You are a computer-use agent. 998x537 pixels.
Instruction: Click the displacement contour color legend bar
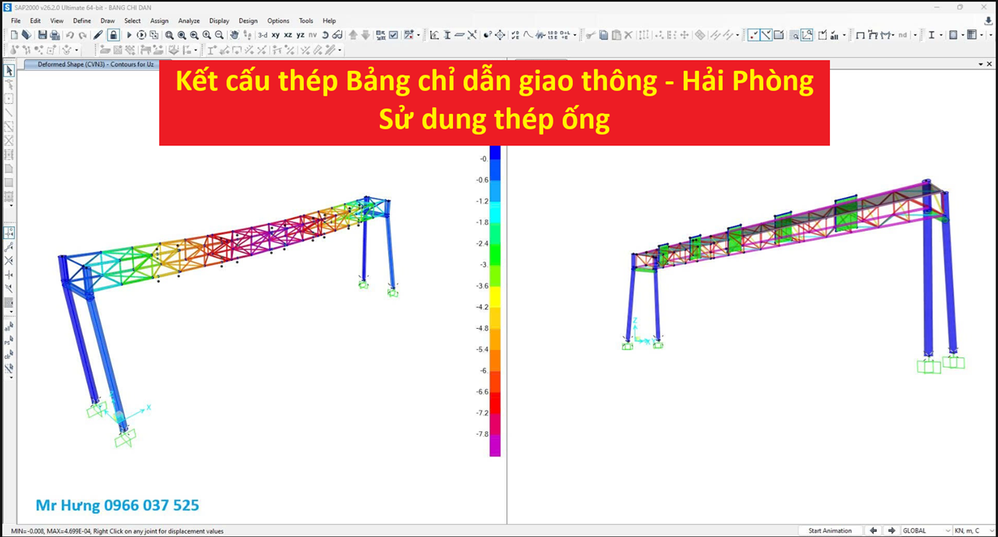coord(495,300)
